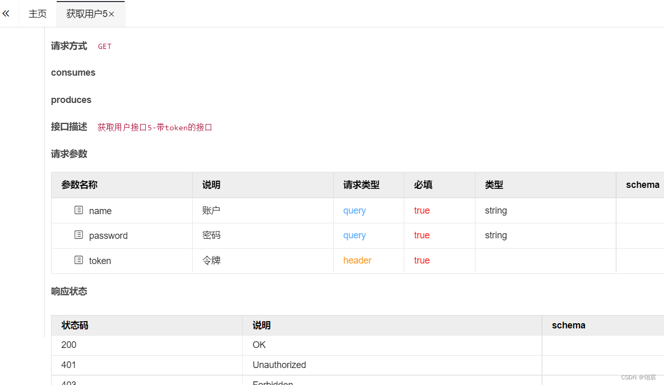
Task: Click the 令牌 description cell
Action: coord(211,260)
